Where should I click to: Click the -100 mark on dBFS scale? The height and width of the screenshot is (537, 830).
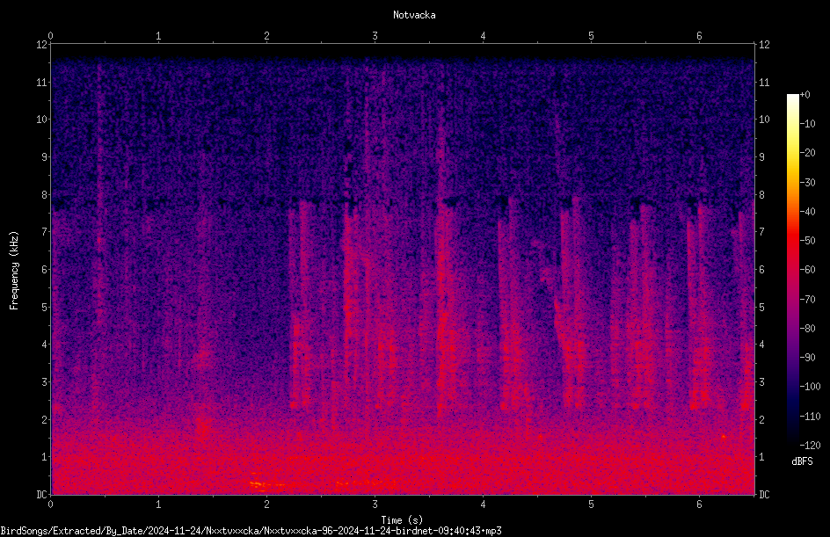coord(810,386)
